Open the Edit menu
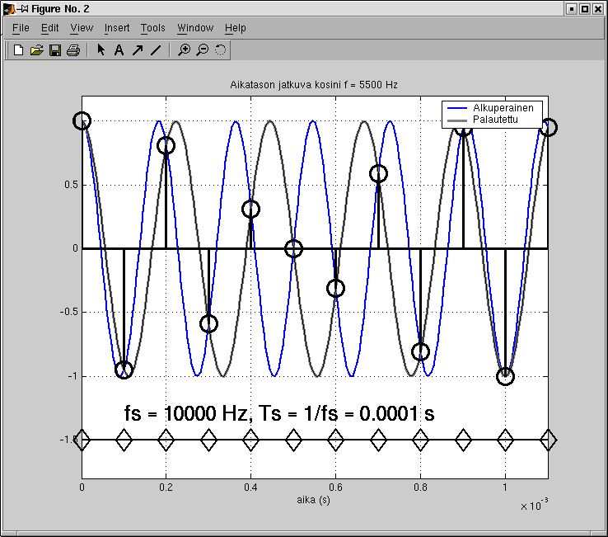This screenshot has width=608, height=537. point(49,28)
